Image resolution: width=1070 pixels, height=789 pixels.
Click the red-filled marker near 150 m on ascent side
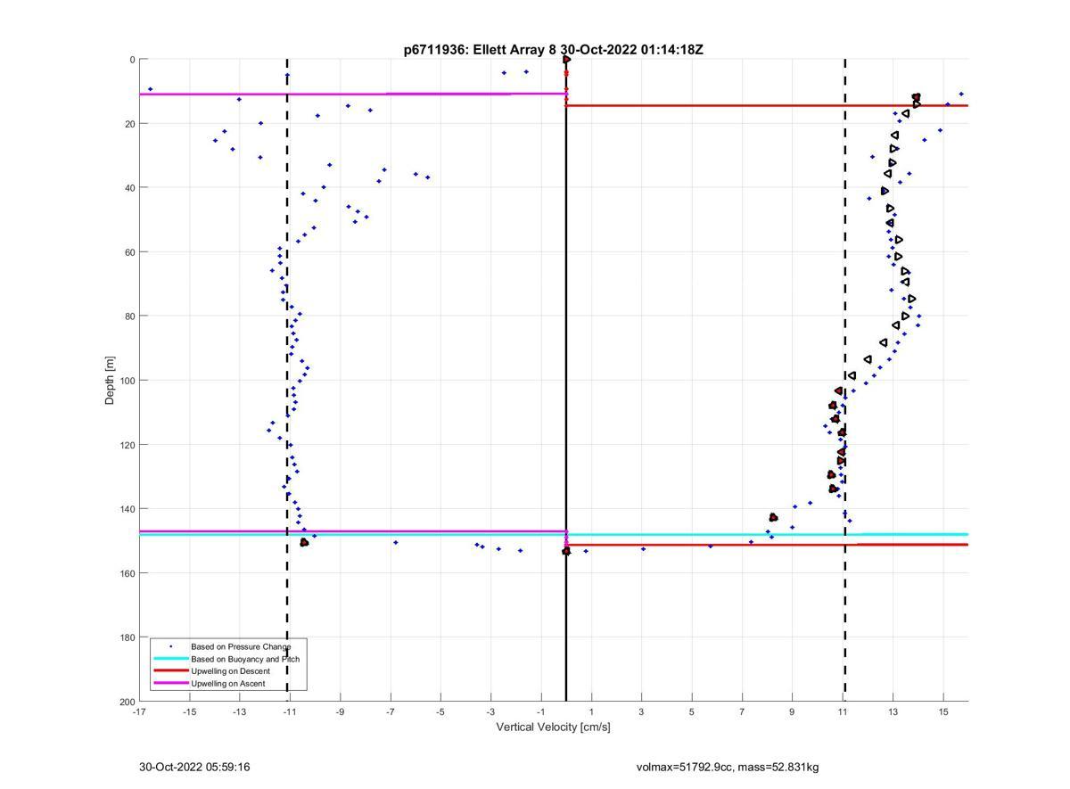click(304, 542)
